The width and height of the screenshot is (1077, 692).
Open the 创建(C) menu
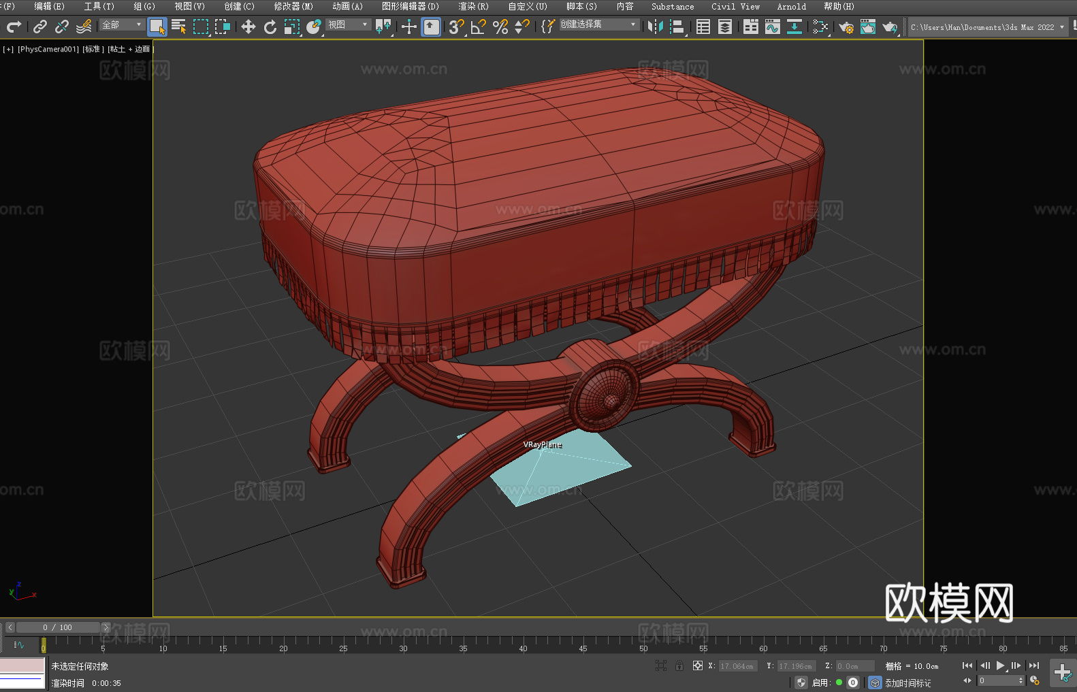(x=239, y=6)
